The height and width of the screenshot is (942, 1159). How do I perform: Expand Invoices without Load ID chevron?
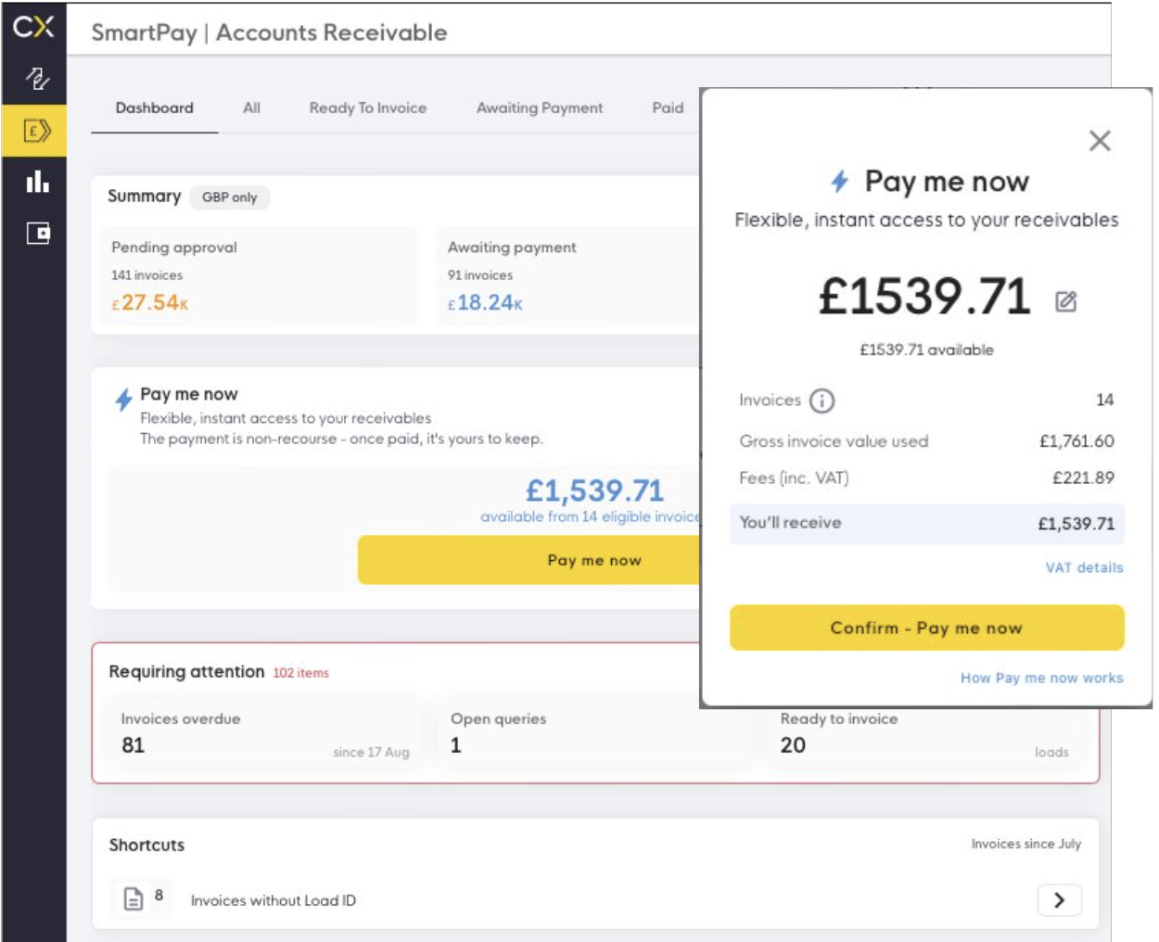click(1059, 899)
